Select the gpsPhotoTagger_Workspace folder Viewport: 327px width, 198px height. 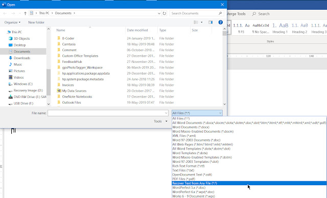pyautogui.click(x=82, y=67)
